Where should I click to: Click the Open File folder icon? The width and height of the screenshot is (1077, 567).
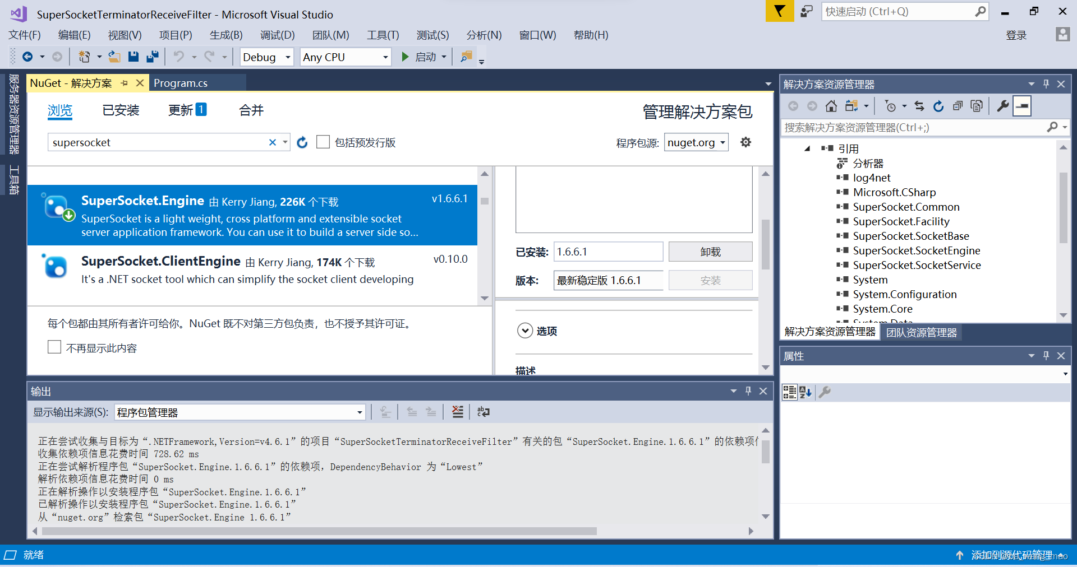[x=114, y=57]
